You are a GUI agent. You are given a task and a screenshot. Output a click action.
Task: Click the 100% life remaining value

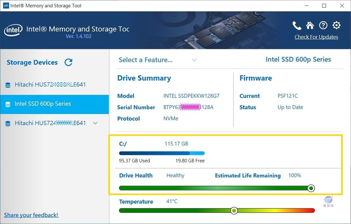click(x=294, y=175)
